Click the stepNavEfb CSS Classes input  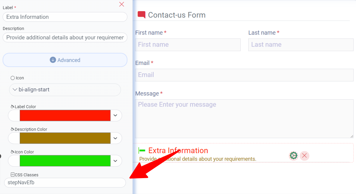click(65, 182)
